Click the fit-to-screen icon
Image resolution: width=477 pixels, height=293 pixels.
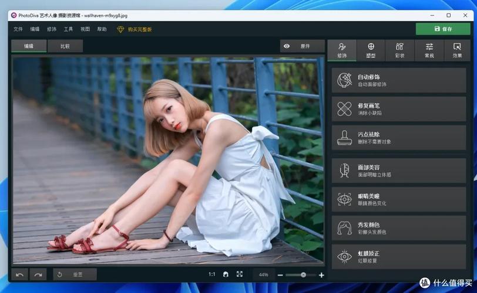point(240,274)
